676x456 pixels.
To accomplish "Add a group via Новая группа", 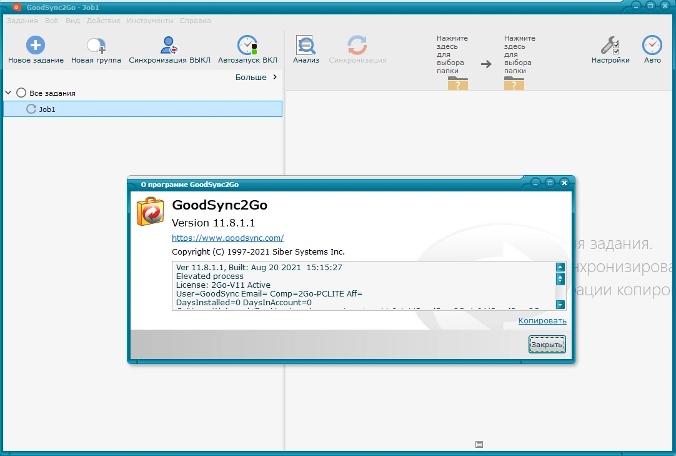I will point(96,49).
